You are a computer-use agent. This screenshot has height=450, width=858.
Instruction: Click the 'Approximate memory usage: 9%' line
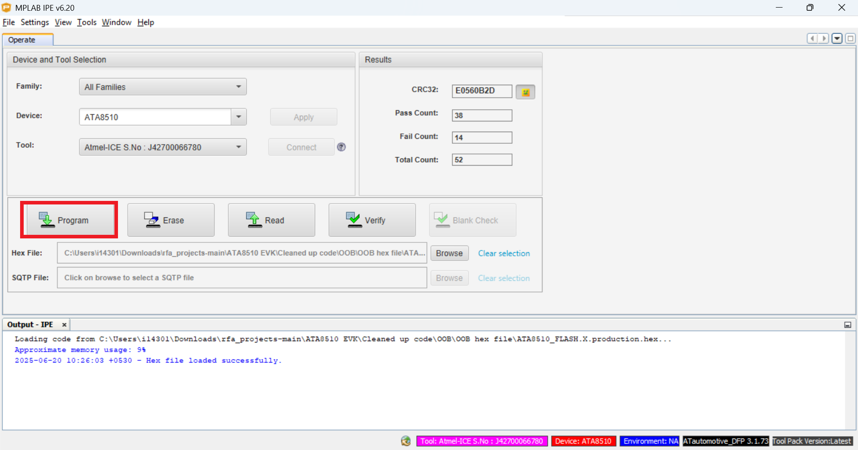[80, 350]
